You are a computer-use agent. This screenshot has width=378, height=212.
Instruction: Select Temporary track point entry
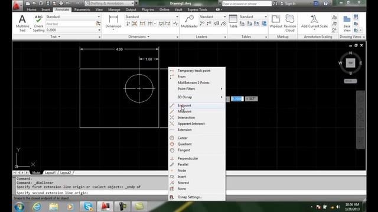click(x=197, y=71)
